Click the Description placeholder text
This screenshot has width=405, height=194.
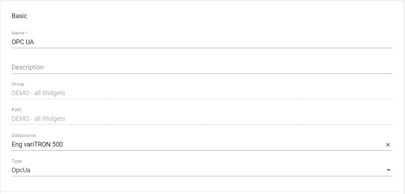(28, 67)
